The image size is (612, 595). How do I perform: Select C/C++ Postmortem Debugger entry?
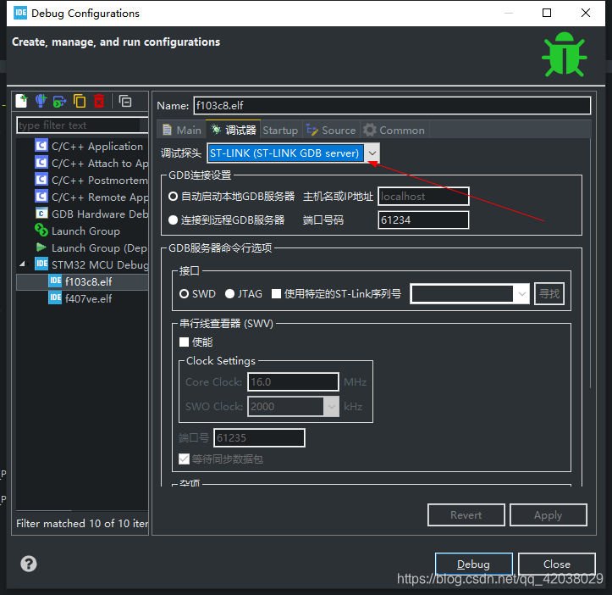[x=91, y=181]
